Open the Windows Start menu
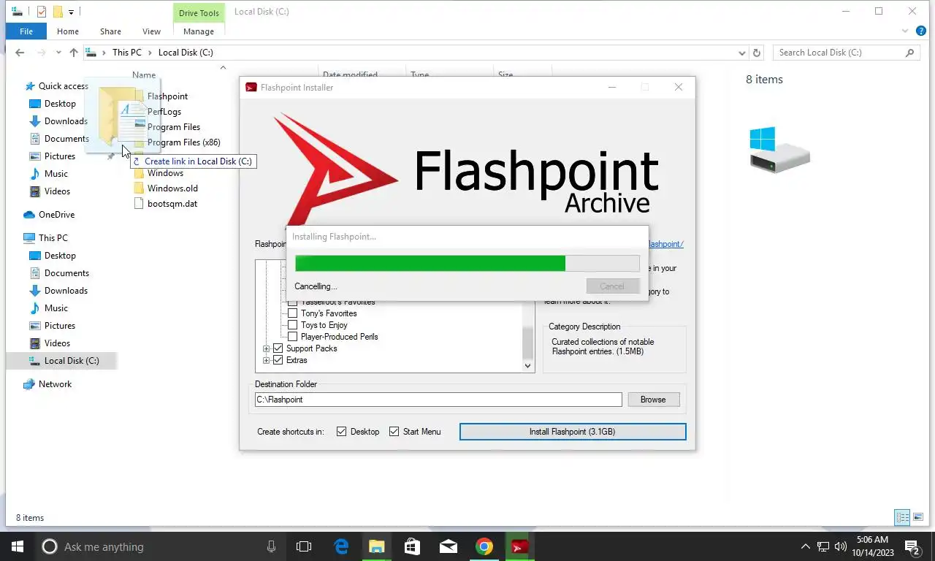 tap(18, 546)
